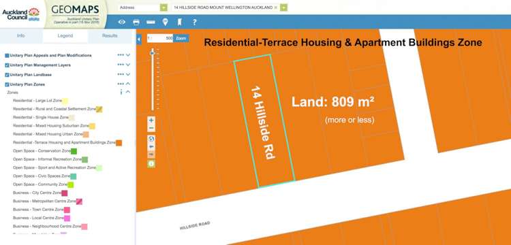Go to previous map extent arrow
511x245 pixels.
pyautogui.click(x=151, y=147)
